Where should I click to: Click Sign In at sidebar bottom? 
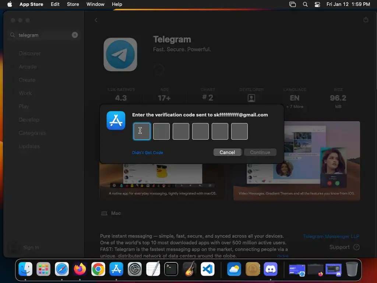[x=31, y=247]
